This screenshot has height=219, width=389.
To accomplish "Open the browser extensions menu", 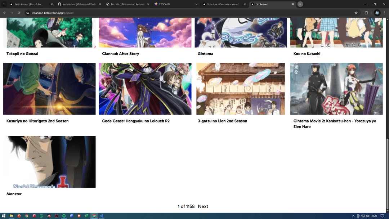I will tap(367, 13).
